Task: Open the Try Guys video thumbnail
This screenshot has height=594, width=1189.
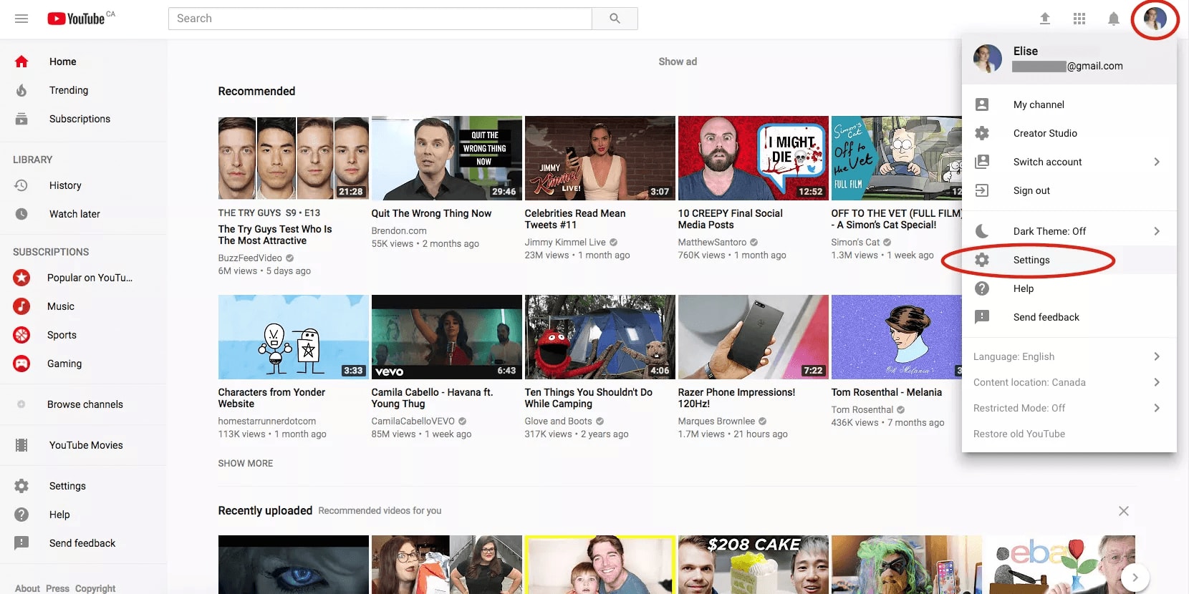Action: [293, 158]
